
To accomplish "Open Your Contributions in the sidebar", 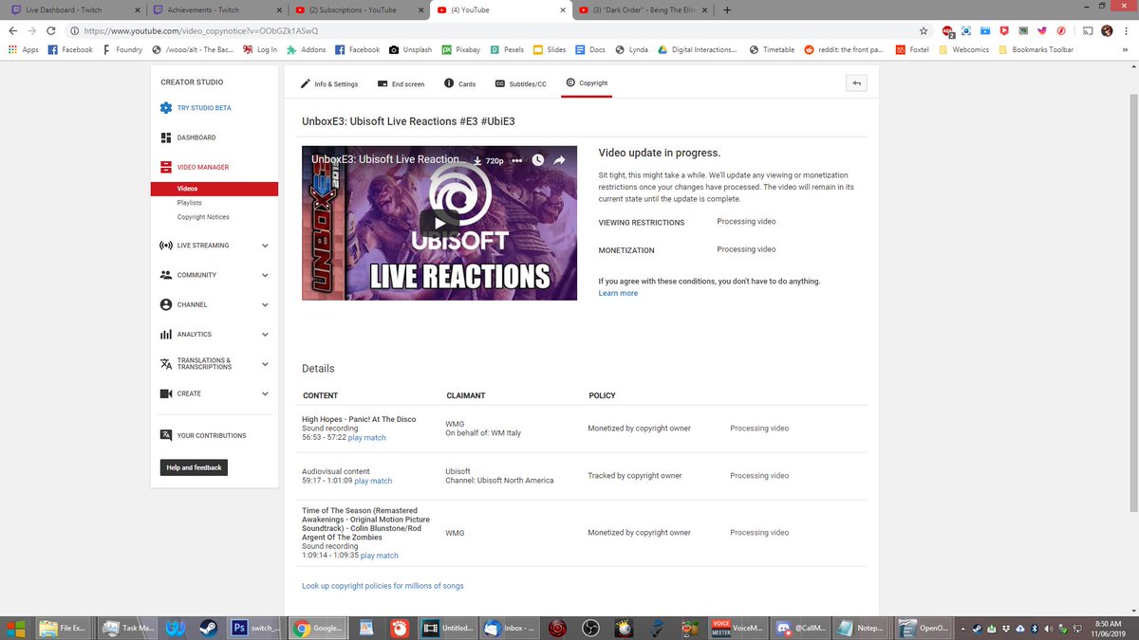I will pyautogui.click(x=211, y=436).
